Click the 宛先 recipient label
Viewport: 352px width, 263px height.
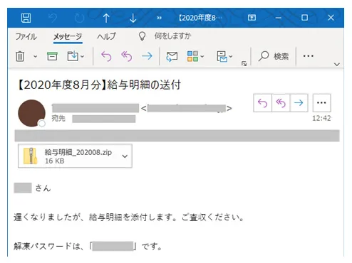58,118
